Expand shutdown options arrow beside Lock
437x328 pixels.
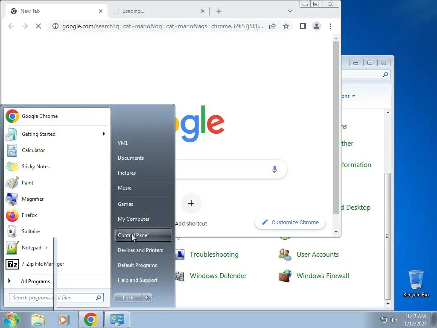click(x=147, y=298)
